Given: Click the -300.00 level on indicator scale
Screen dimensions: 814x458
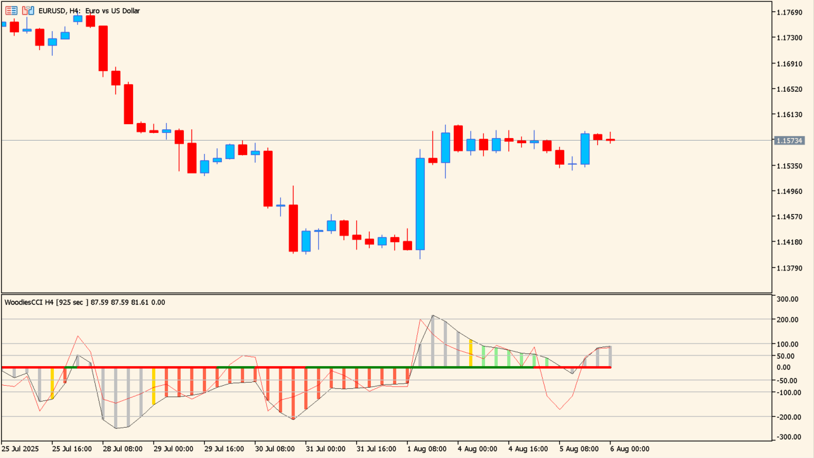Looking at the screenshot, I should 789,437.
